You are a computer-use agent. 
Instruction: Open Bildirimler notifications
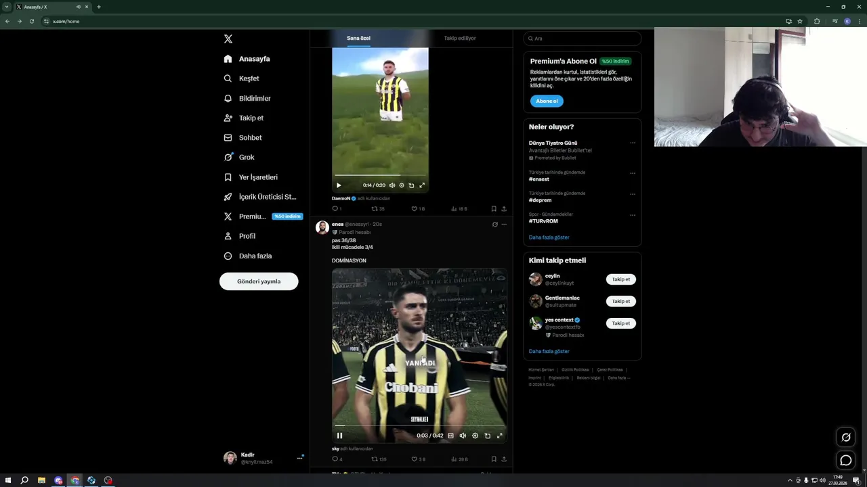pos(247,98)
